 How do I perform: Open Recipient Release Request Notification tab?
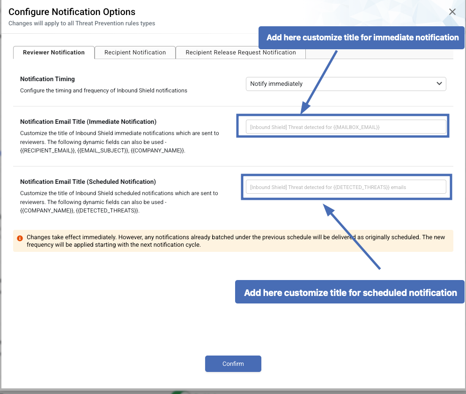(x=241, y=53)
